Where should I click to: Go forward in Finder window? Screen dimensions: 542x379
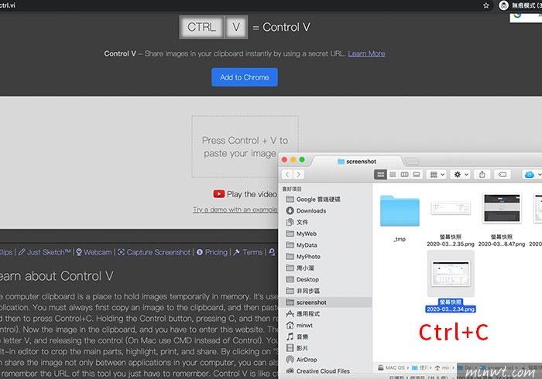(x=299, y=174)
